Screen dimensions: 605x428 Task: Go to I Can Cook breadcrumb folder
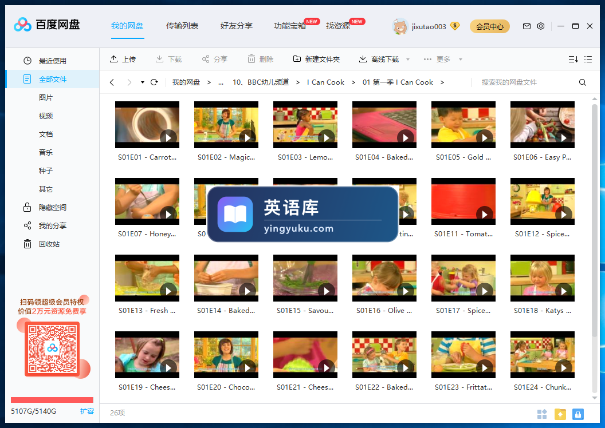point(325,82)
